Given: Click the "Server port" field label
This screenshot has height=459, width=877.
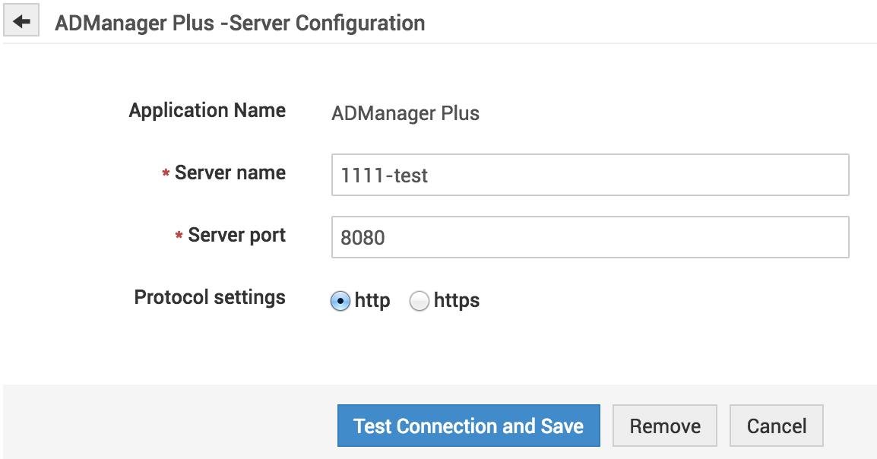Looking at the screenshot, I should pyautogui.click(x=237, y=236).
